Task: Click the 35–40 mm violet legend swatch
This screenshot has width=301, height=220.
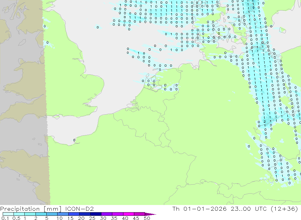Action: 117,214
